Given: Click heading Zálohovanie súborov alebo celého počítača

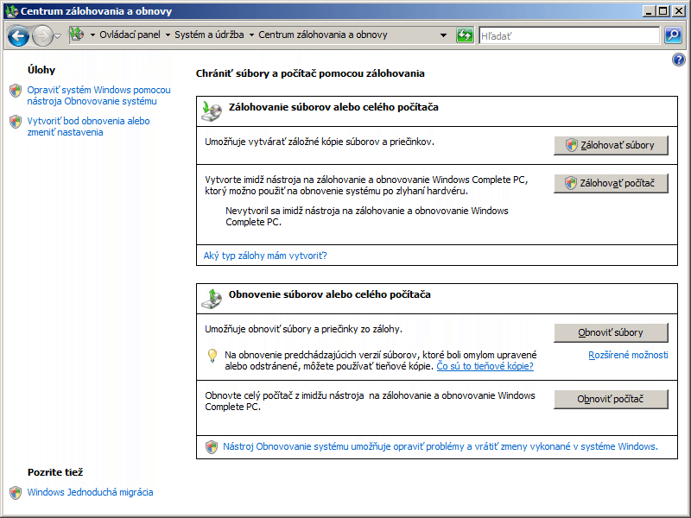Looking at the screenshot, I should pyautogui.click(x=333, y=107).
